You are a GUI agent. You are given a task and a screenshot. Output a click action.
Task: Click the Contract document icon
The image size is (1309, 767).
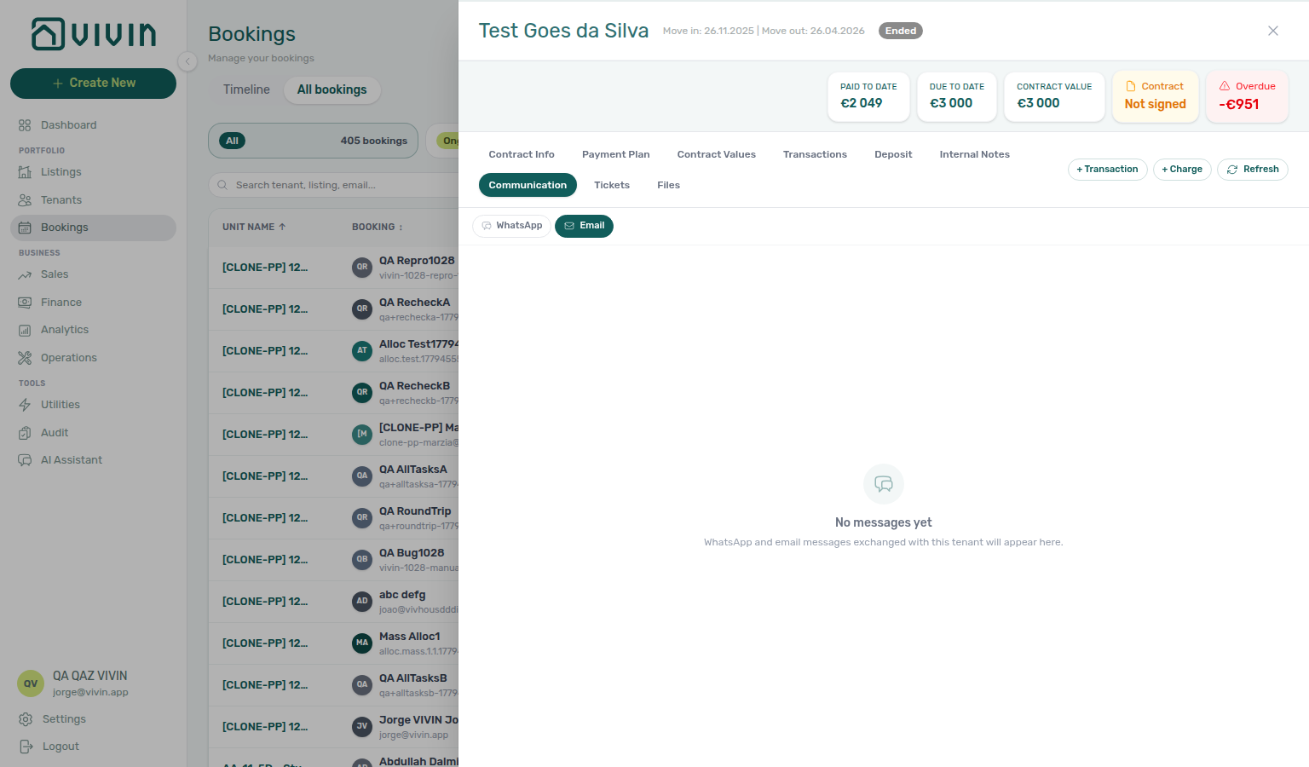[x=1131, y=86]
